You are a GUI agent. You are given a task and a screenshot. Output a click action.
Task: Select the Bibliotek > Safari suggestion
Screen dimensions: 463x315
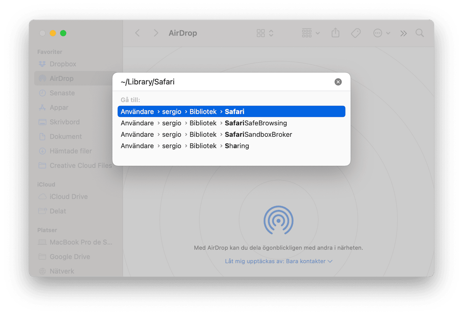click(x=231, y=112)
